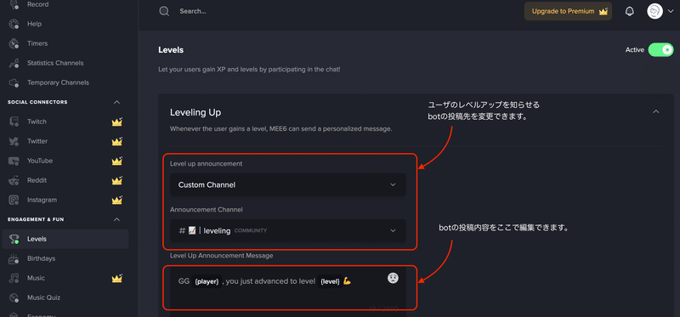
Task: Click the Music Quiz icon
Action: [x=14, y=298]
